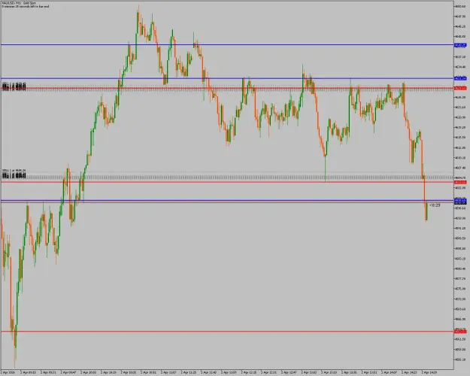Click the upper stacked SELL order labels

pos(14,86)
